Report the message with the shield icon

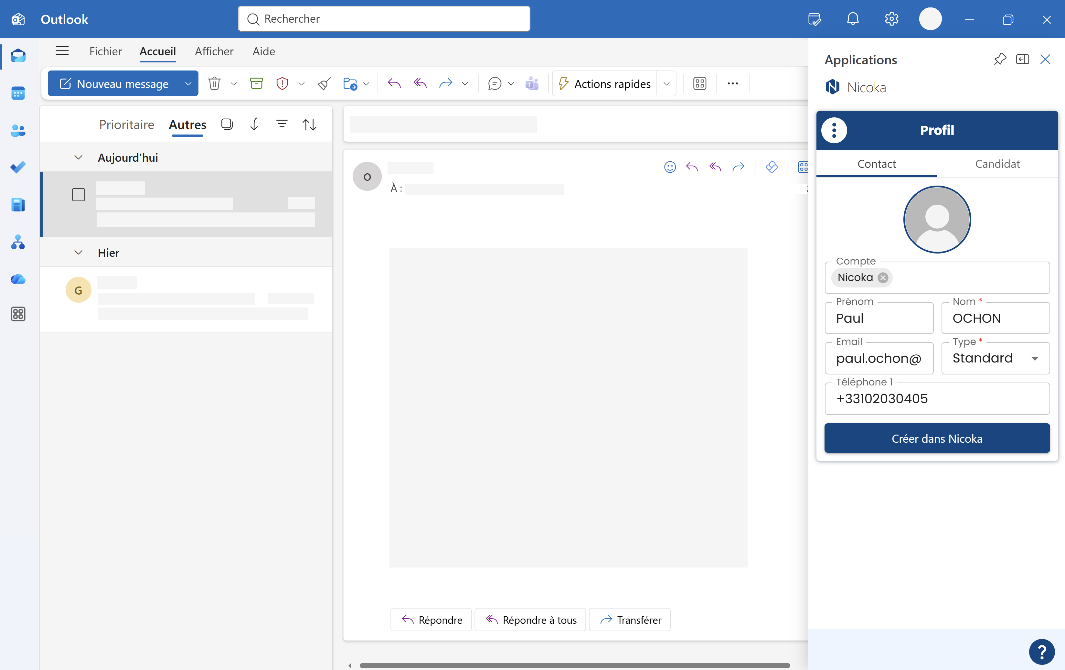point(282,84)
